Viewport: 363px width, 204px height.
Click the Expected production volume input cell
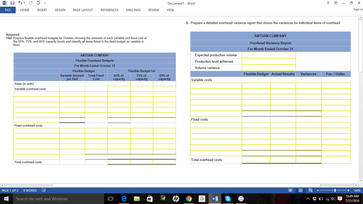[269, 55]
